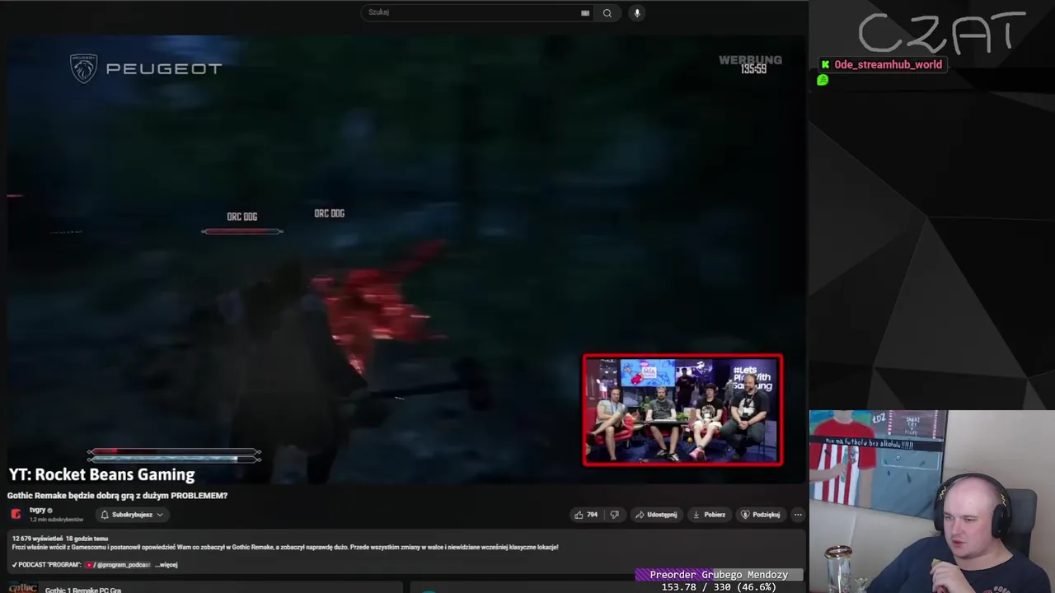Click the magnifier search button
The width and height of the screenshot is (1055, 593).
click(x=607, y=12)
